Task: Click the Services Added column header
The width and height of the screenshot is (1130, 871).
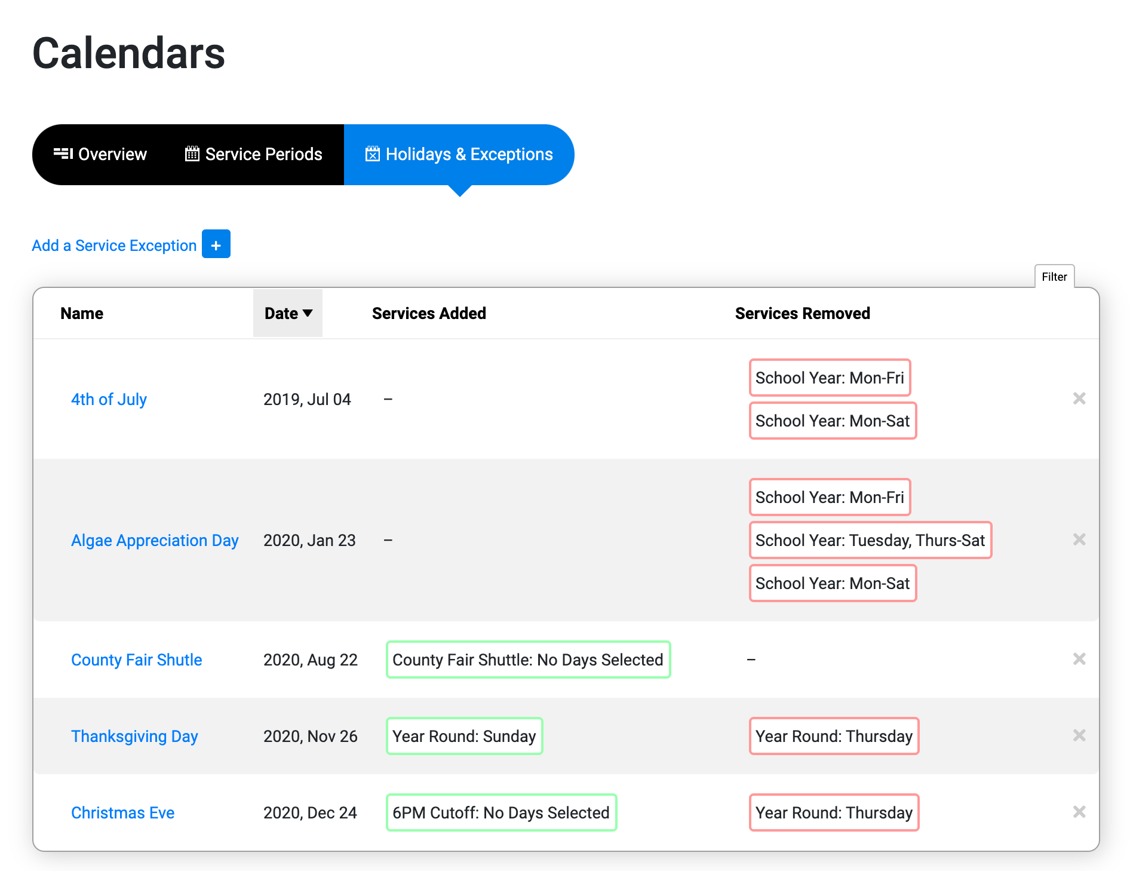Action: coord(429,313)
